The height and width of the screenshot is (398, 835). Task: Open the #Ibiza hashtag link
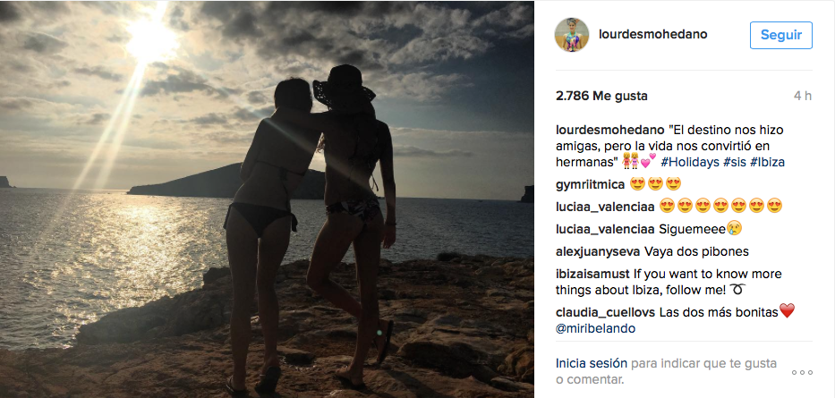click(767, 162)
